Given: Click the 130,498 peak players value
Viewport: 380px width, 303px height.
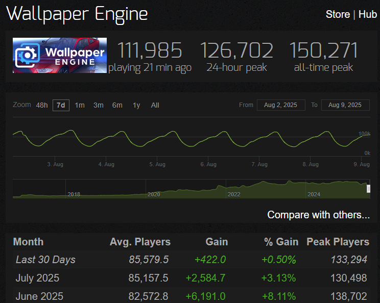Looking at the screenshot, I should point(349,278).
